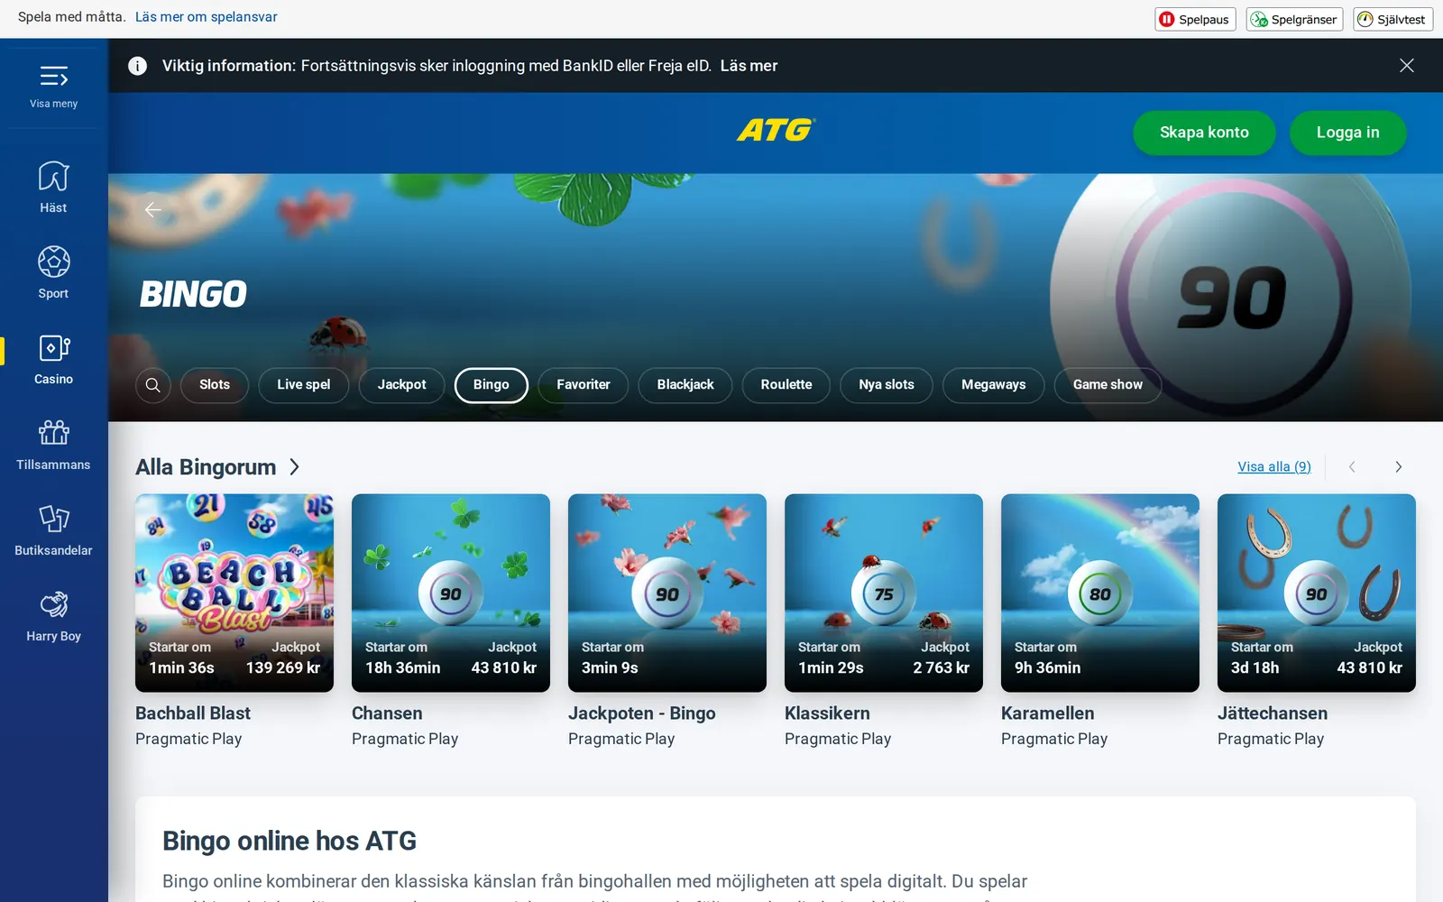Click the casino search magnifier icon
Screen dimensions: 1443x902
[153, 385]
